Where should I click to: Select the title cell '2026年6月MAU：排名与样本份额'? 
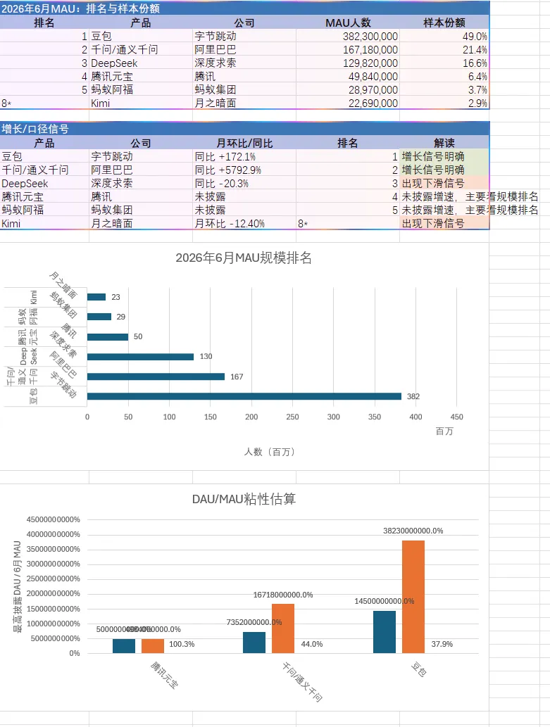pyautogui.click(x=244, y=8)
